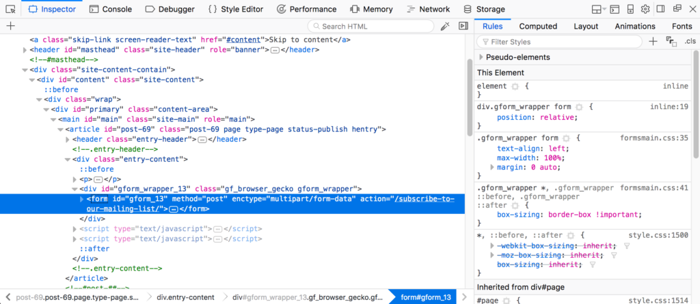Filter rules containing overridden box-sizing funnel
The height and width of the screenshot is (304, 700).
coord(593,265)
